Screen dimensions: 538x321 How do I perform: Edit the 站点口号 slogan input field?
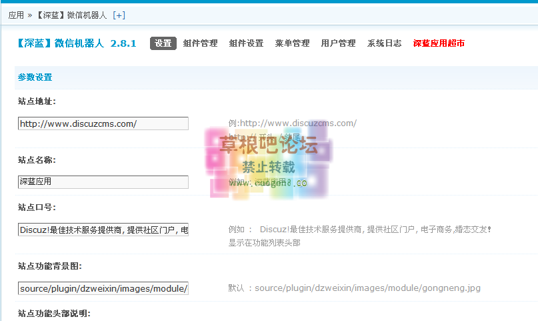coord(103,230)
